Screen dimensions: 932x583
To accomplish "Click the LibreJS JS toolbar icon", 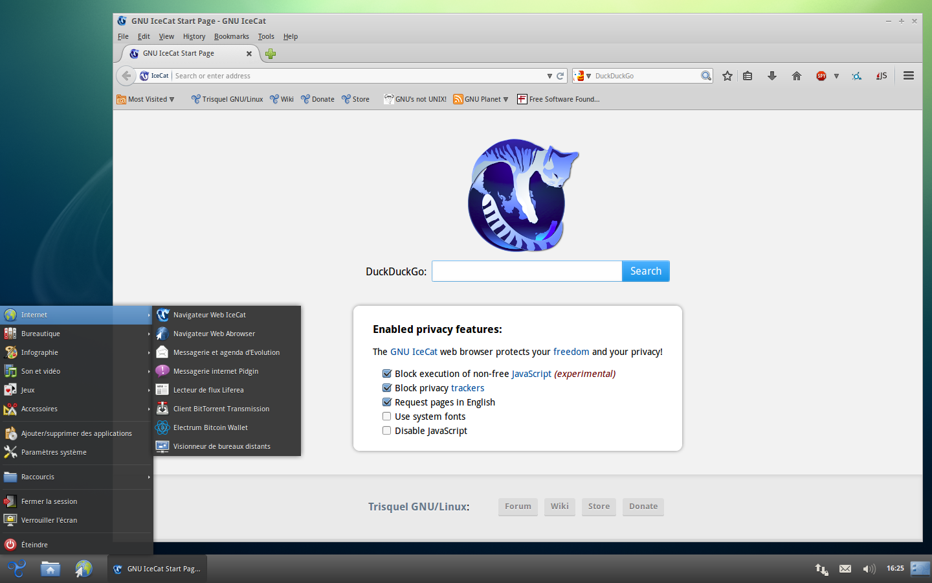I will coord(882,76).
